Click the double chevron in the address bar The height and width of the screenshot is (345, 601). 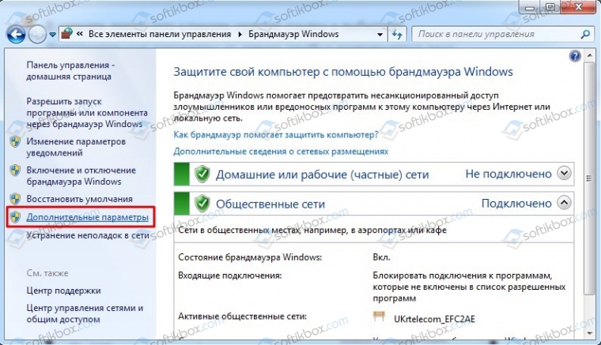[80, 34]
